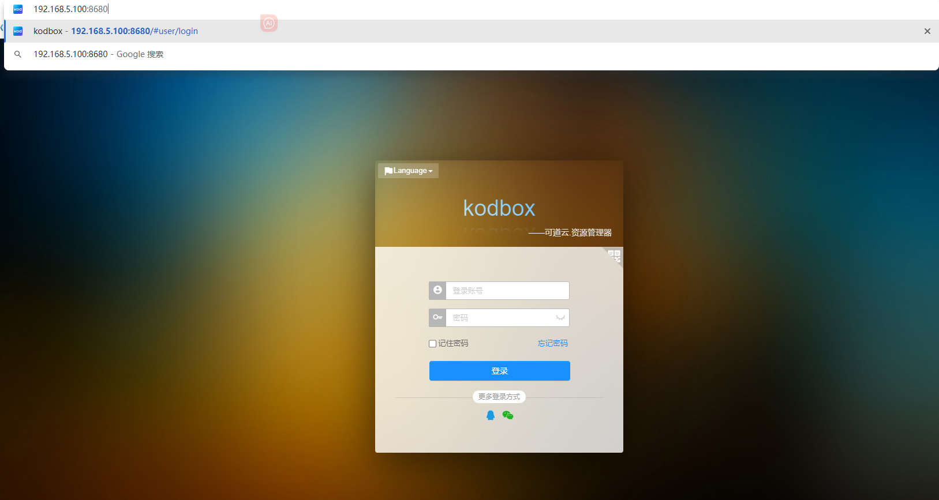Open the Language dropdown
Image resolution: width=939 pixels, height=500 pixels.
[409, 171]
